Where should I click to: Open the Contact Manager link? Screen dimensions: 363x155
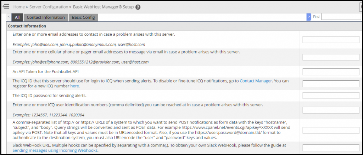256,81
